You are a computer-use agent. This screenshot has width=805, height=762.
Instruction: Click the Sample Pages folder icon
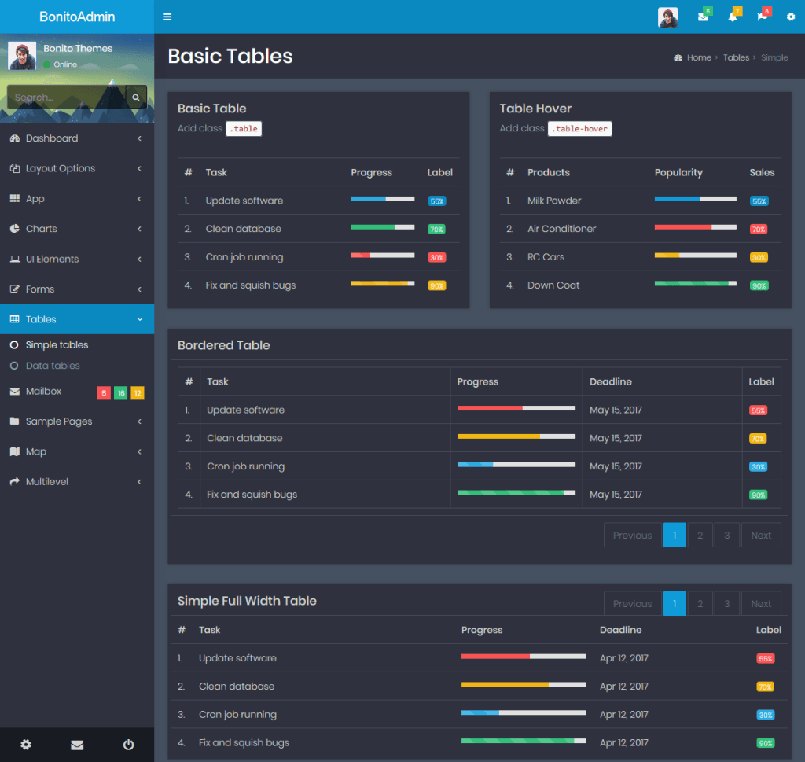(x=15, y=421)
